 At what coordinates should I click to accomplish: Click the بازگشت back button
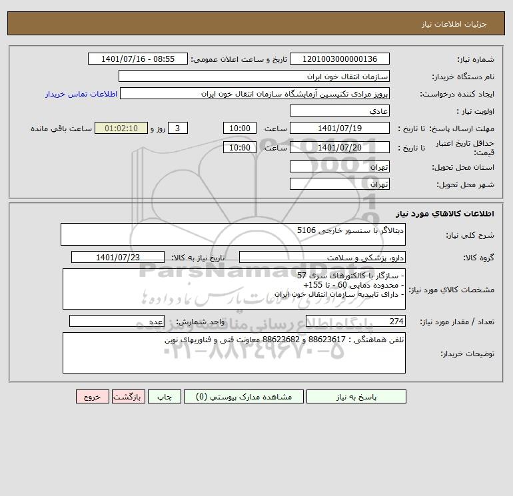128,397
